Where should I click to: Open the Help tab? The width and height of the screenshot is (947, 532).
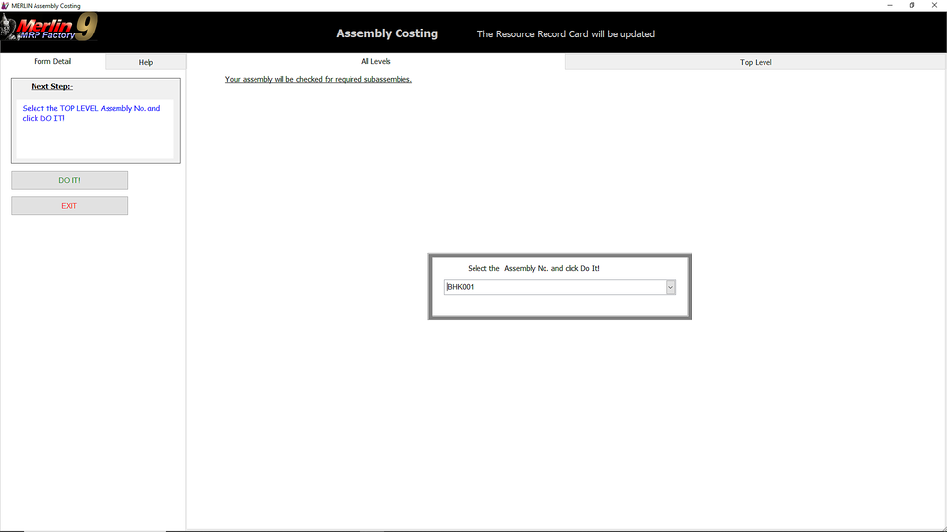pyautogui.click(x=146, y=62)
